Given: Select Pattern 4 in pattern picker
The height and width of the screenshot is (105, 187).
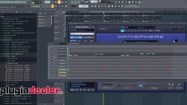Looking at the screenshot, I should (x=45, y=26).
